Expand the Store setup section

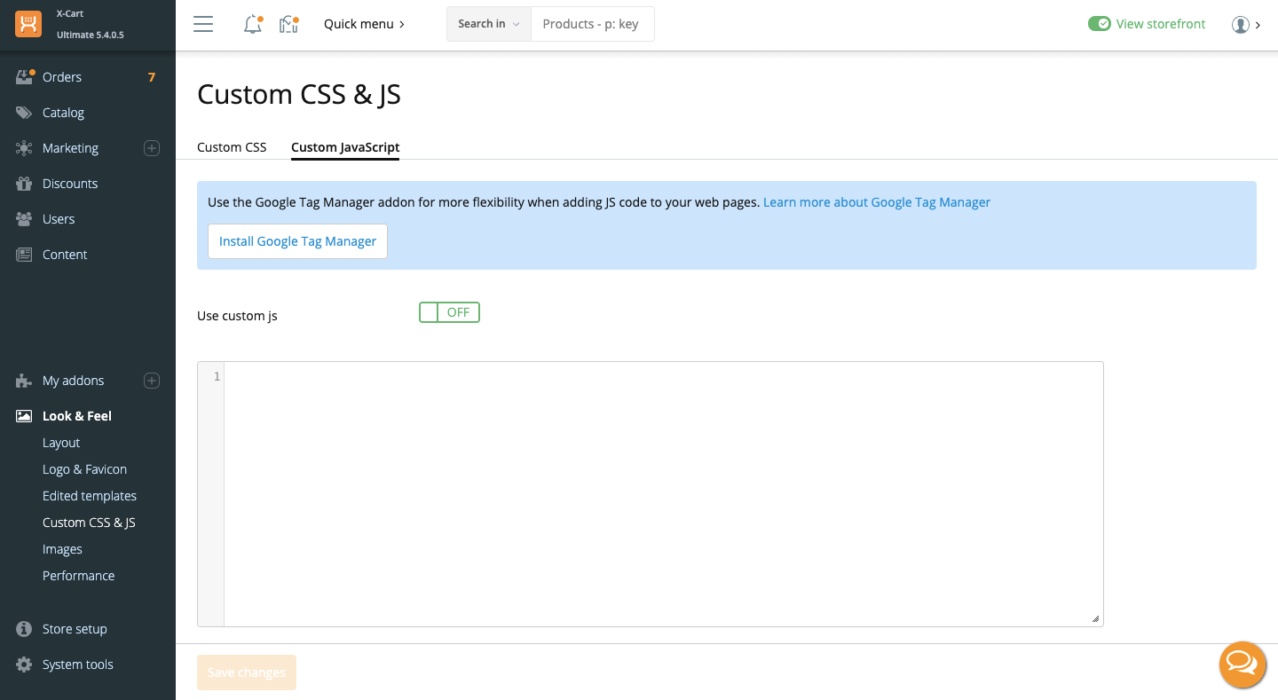[75, 629]
